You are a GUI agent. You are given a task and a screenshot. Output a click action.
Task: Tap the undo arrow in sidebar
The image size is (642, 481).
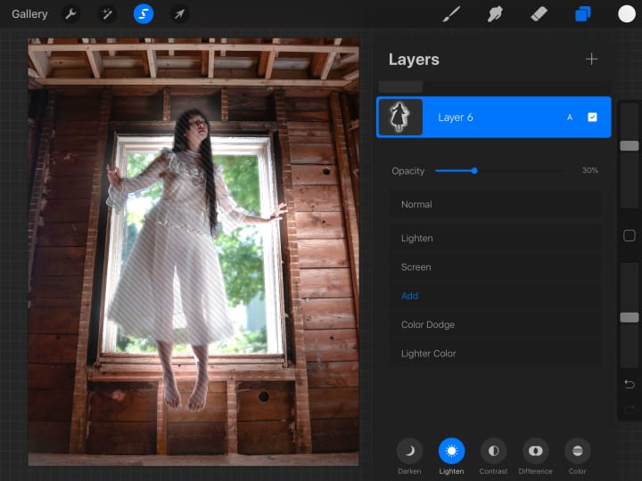[629, 384]
